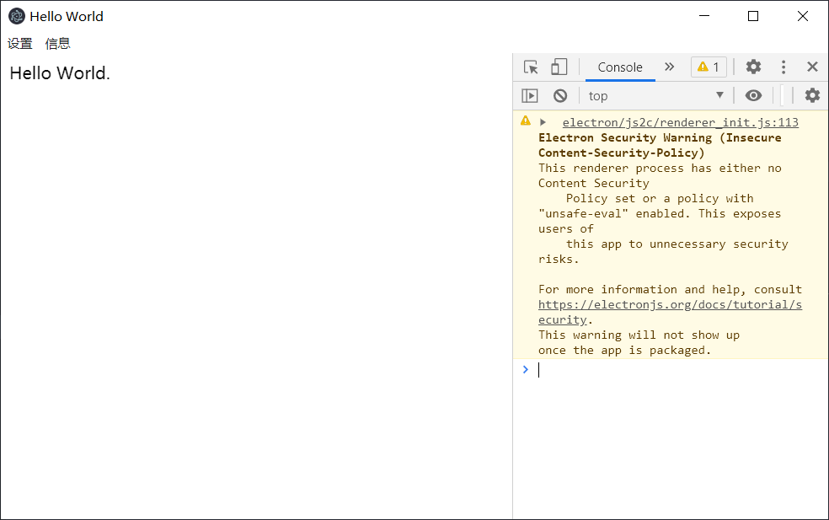Show more DevTools tabs chevron
The image size is (829, 520).
(669, 67)
